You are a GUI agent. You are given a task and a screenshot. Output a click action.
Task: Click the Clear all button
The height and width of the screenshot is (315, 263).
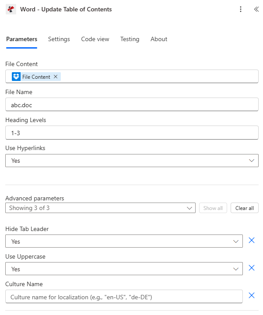pyautogui.click(x=245, y=208)
